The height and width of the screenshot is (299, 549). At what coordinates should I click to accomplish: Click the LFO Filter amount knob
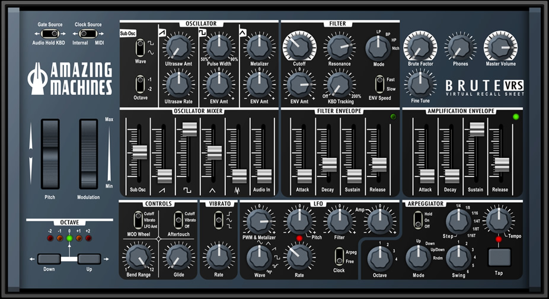tap(339, 221)
